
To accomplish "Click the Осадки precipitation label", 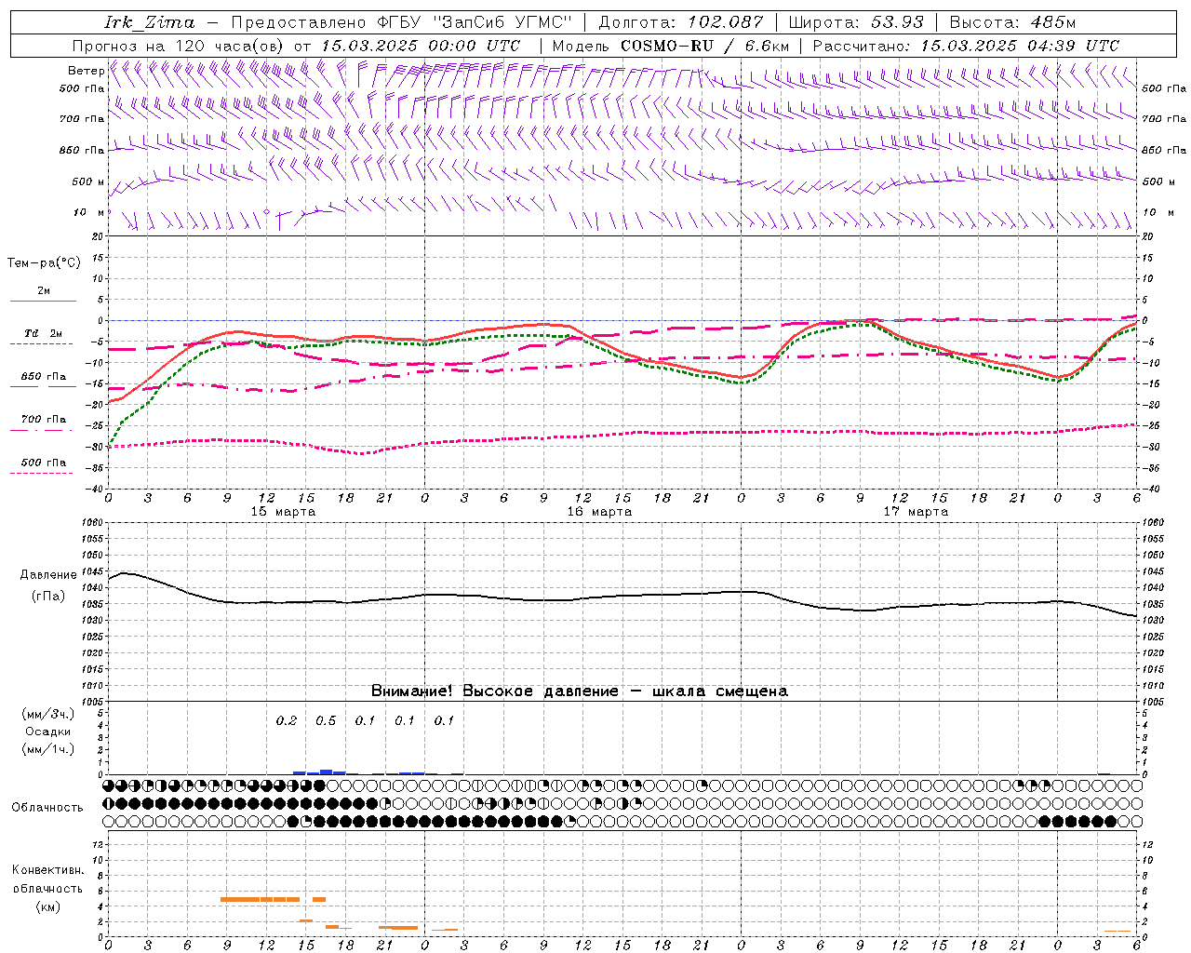I will click(x=47, y=732).
